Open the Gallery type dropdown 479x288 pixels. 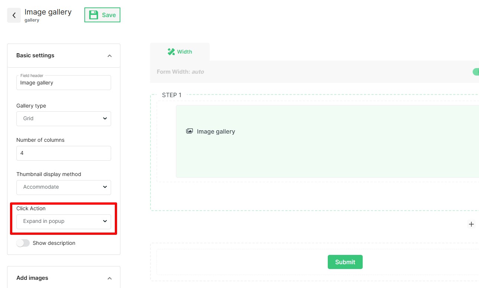[63, 118]
